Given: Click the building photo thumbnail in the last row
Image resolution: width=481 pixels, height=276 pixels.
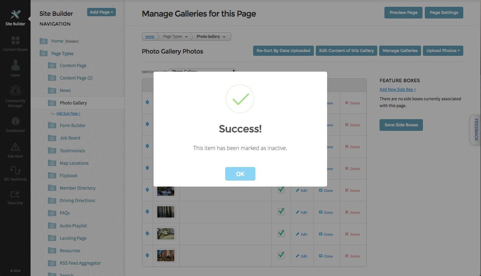Looking at the screenshot, I should tap(166, 256).
